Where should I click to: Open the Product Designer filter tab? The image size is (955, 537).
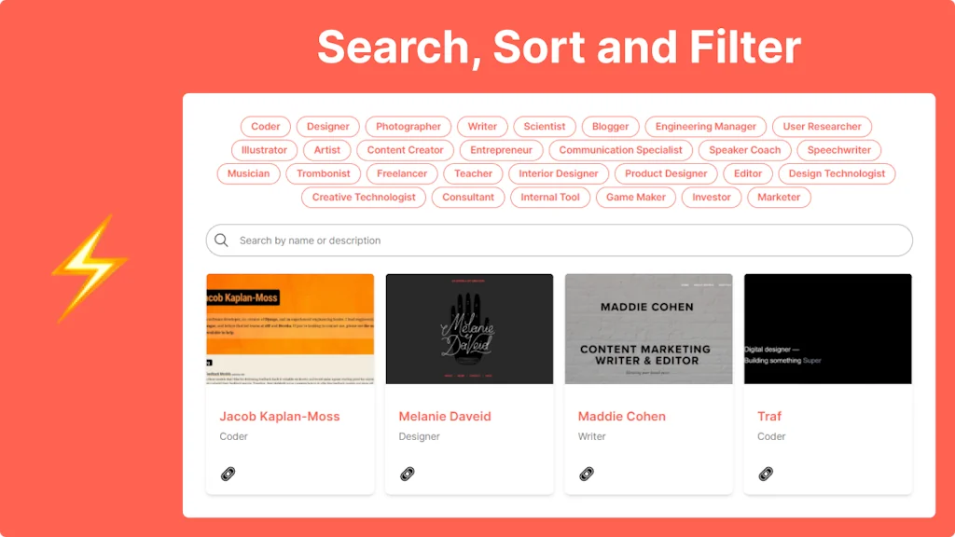tap(665, 173)
